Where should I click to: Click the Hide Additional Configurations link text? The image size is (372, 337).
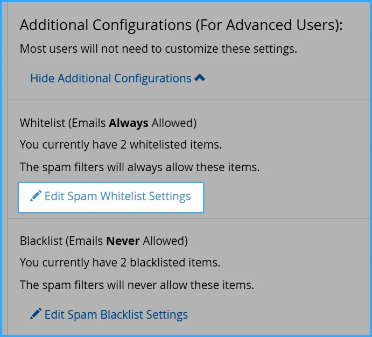click(x=111, y=78)
